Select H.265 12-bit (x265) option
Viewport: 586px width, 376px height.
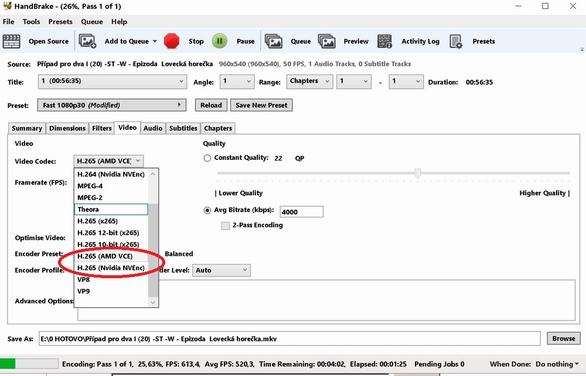pyautogui.click(x=111, y=233)
